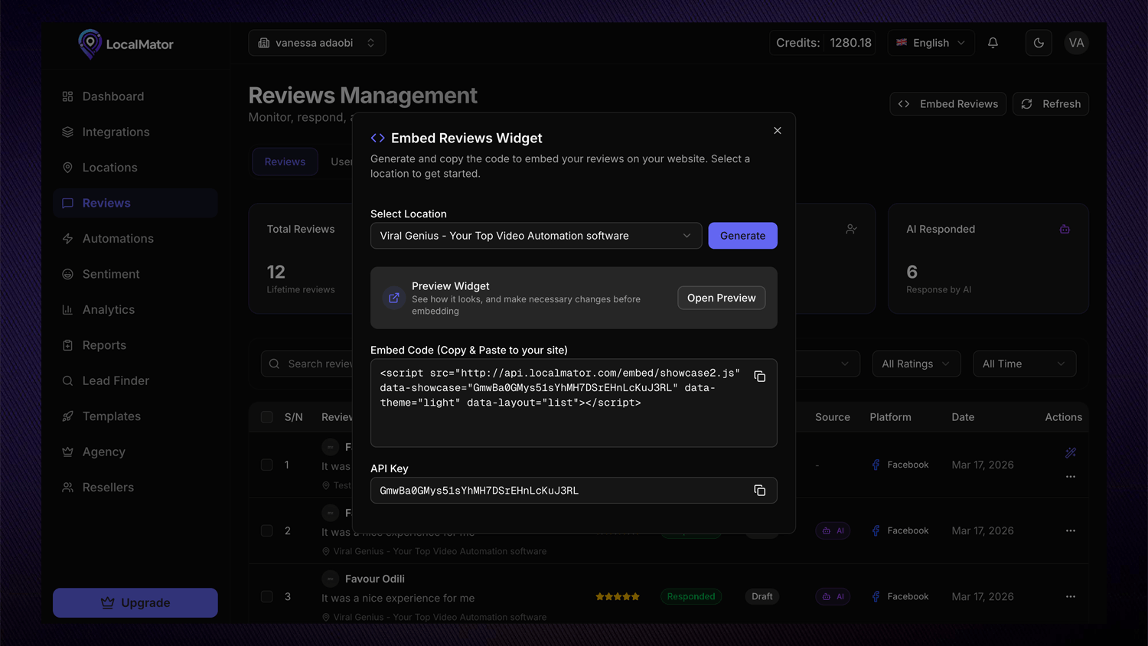Viewport: 1148px width, 646px height.
Task: Copy the embed code snippet
Action: click(x=759, y=377)
